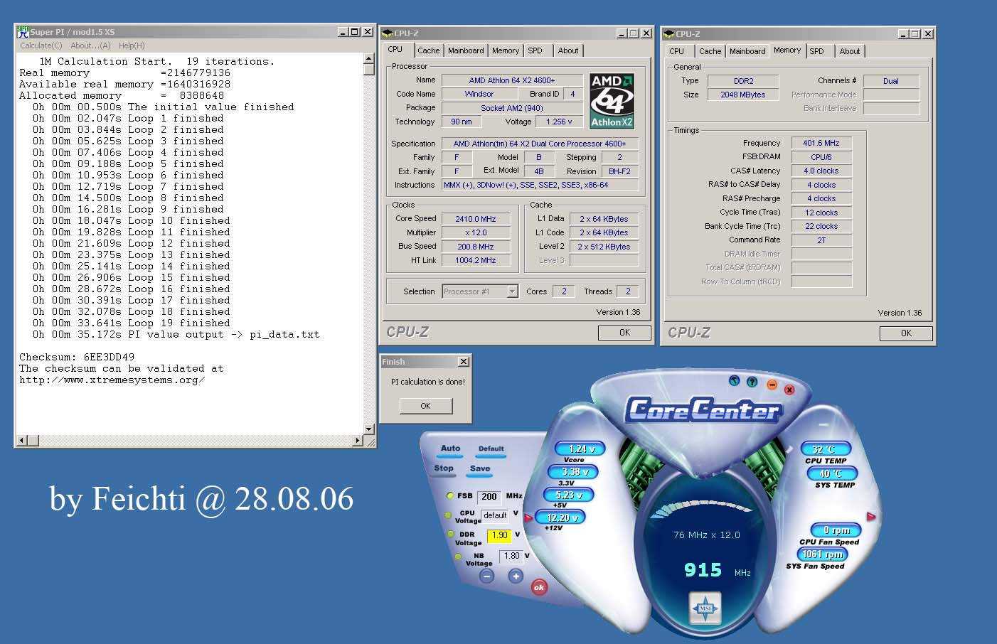Click the 3.38 v readout for 3.3V
This screenshot has width=997, height=644.
pyautogui.click(x=572, y=471)
